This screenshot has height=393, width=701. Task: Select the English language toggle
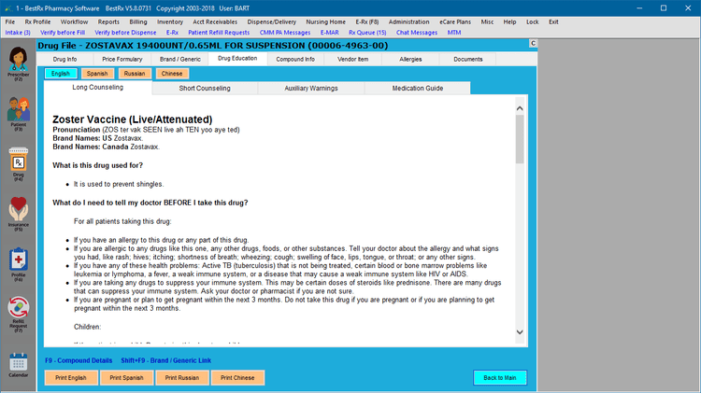61,73
